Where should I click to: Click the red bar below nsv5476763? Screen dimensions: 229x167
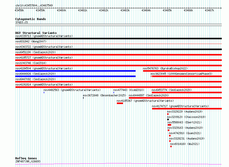[x=182, y=71]
